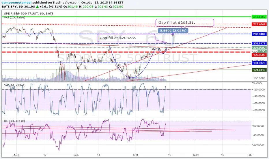Click the 40.0000 value on RSI axis
269x159 pixels.
[x=259, y=135]
